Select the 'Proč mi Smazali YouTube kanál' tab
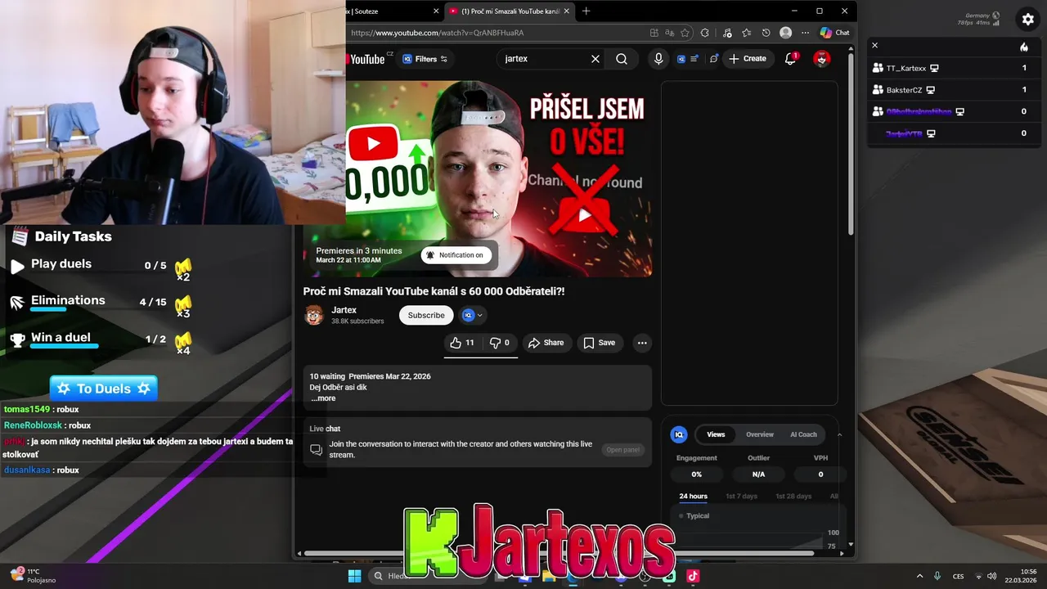 [510, 11]
